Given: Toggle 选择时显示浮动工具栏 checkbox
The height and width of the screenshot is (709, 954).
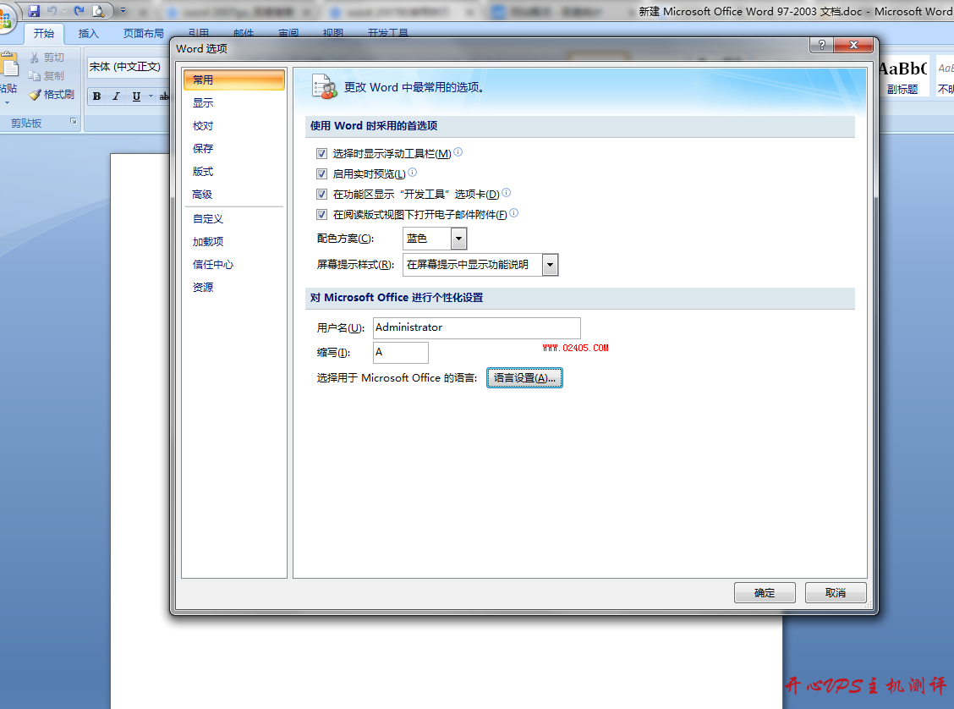Looking at the screenshot, I should 322,153.
